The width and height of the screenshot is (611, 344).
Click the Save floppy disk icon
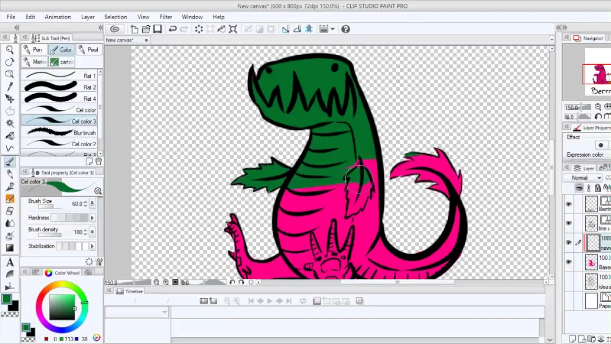pos(158,29)
